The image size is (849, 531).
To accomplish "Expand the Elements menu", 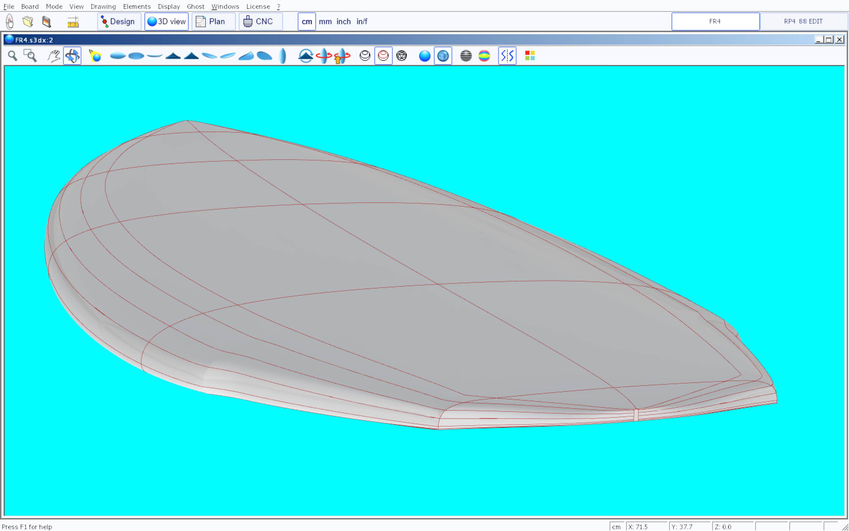I will (x=137, y=6).
